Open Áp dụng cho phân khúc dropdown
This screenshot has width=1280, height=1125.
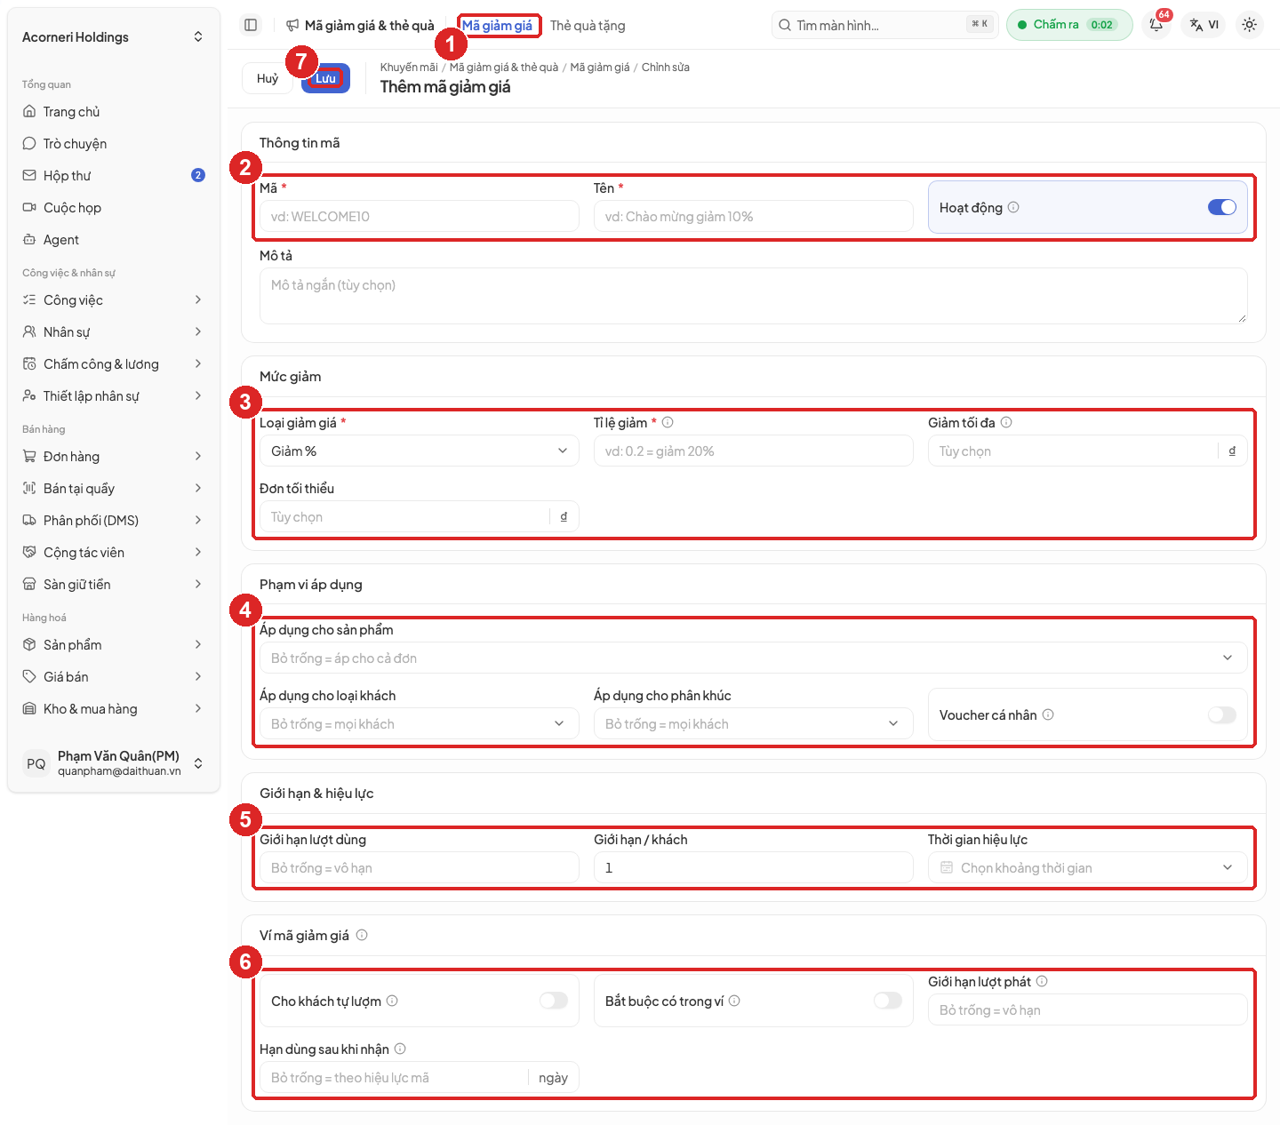click(754, 723)
